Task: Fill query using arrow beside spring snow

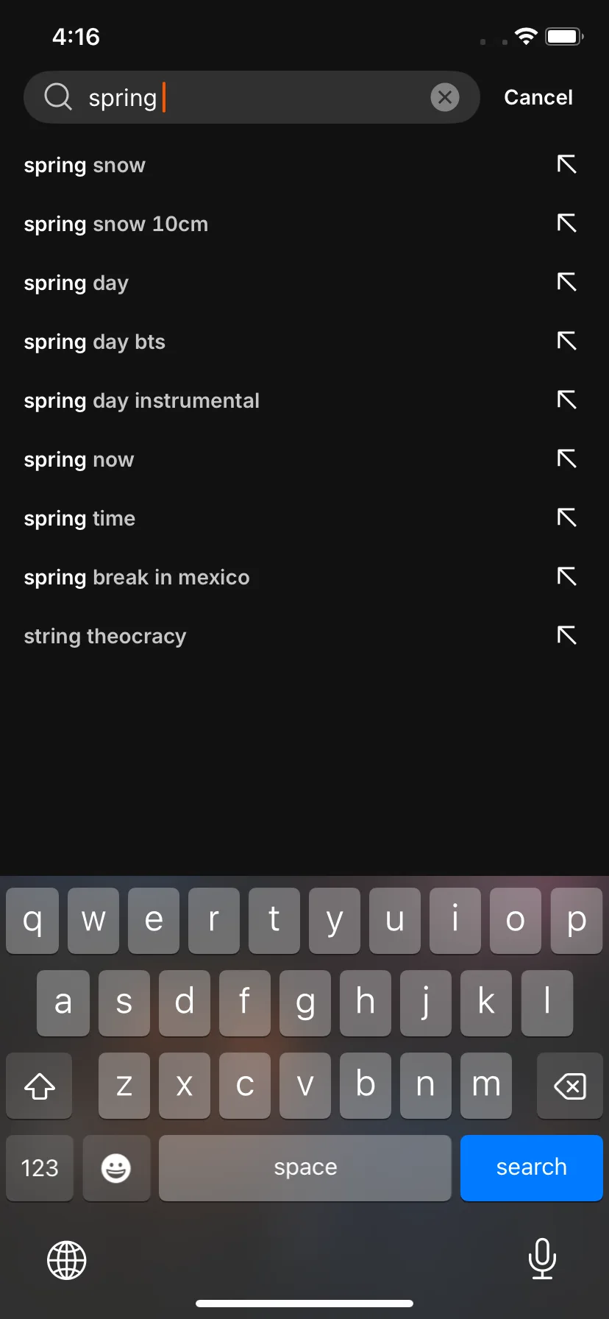Action: click(566, 164)
